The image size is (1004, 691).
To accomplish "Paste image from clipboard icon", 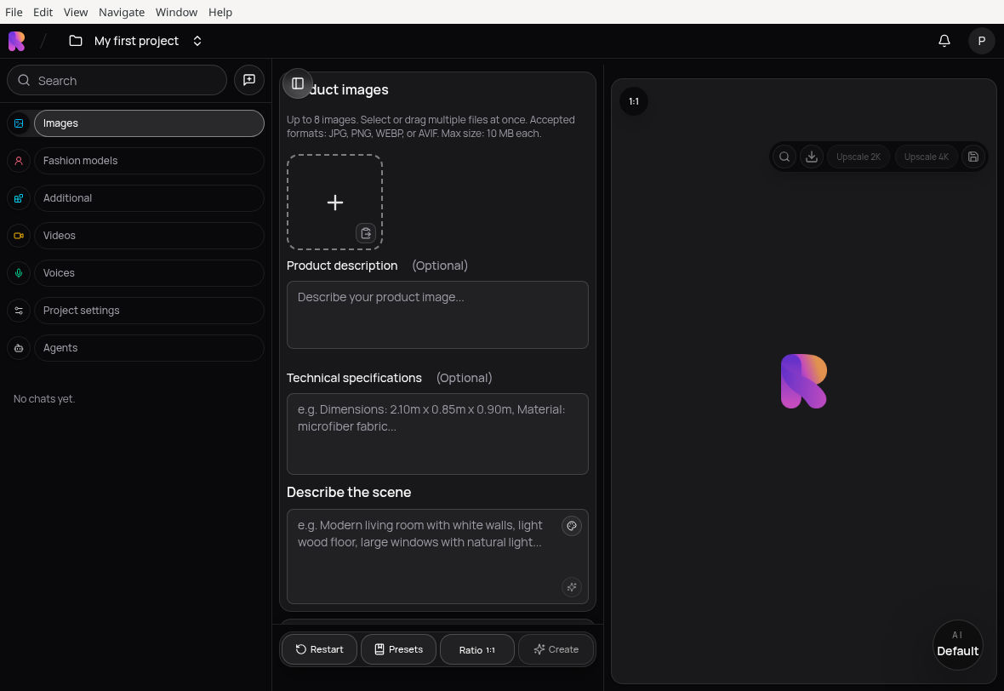I will point(366,233).
